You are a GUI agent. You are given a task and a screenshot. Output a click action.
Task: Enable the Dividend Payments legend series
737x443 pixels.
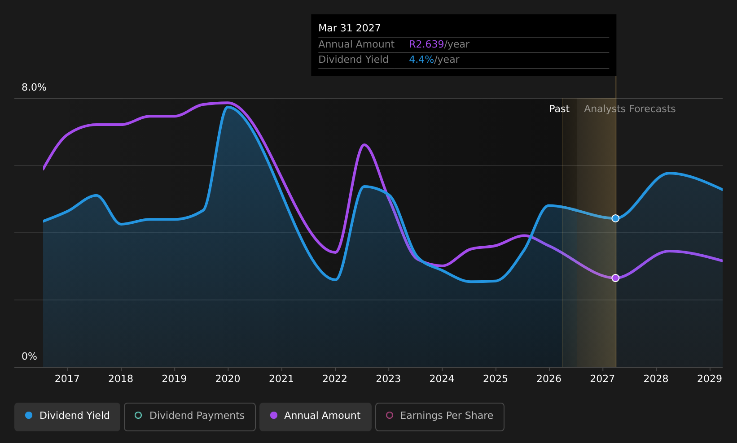click(x=190, y=417)
